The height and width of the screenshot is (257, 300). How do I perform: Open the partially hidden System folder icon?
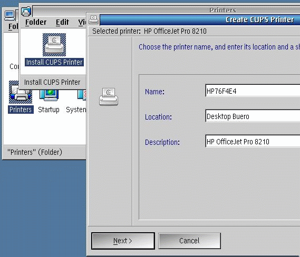pyautogui.click(x=82, y=95)
